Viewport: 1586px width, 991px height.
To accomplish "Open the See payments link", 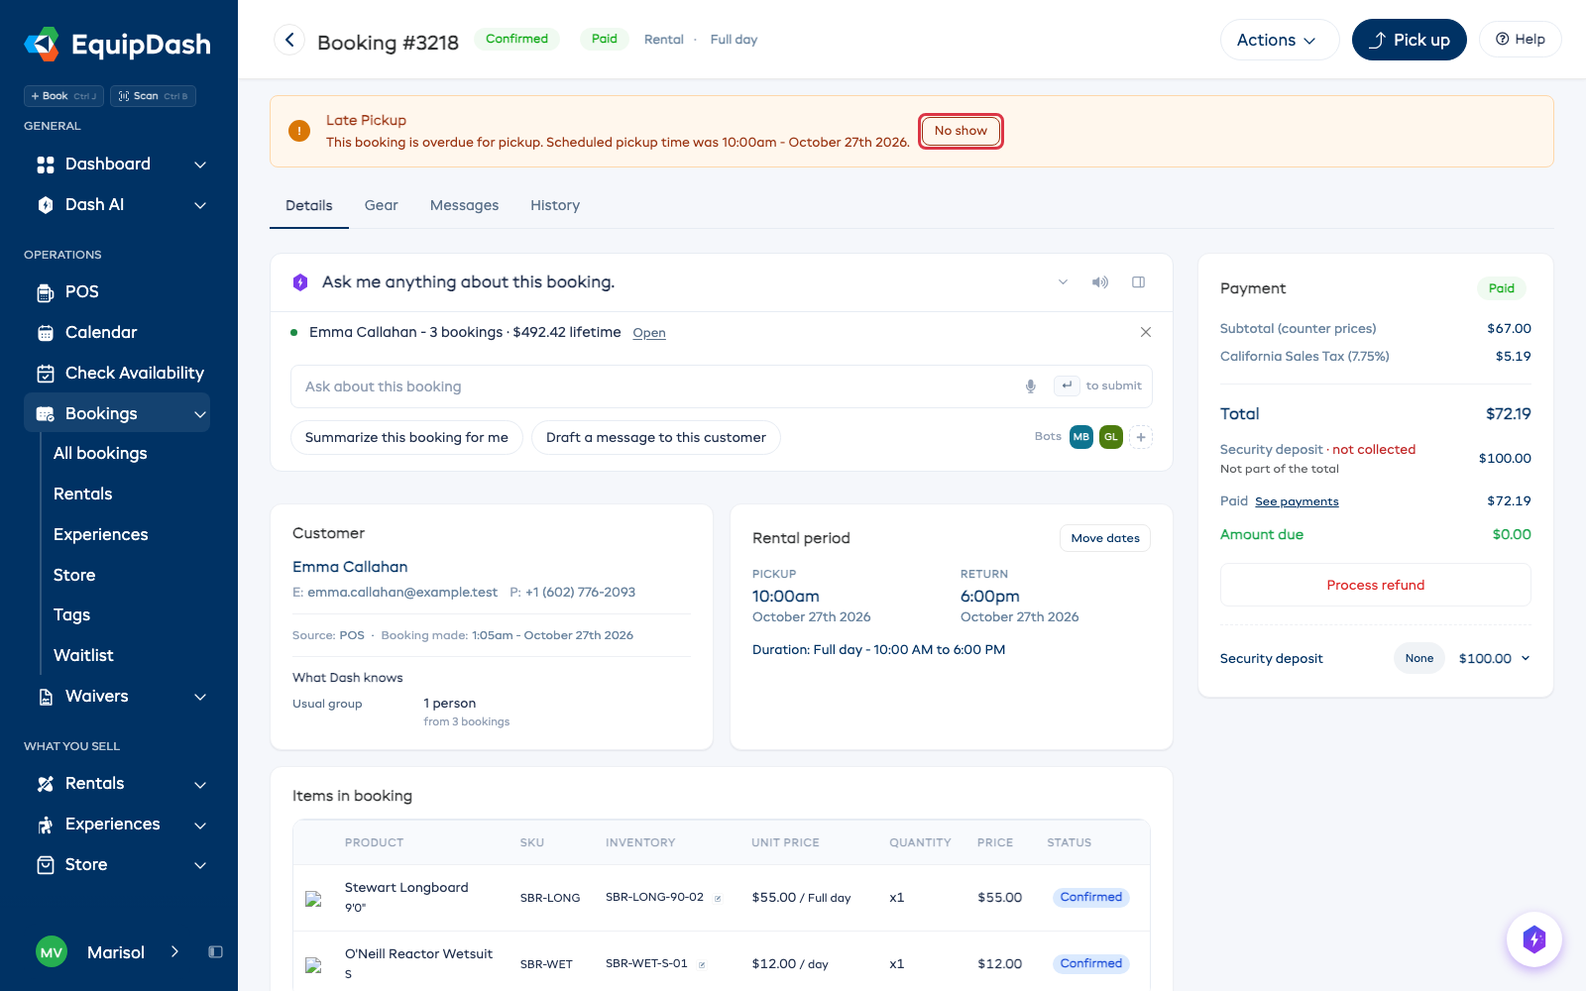I will (1297, 501).
